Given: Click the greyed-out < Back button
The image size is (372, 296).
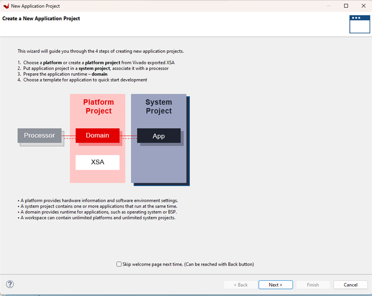Looking at the screenshot, I should point(241,284).
